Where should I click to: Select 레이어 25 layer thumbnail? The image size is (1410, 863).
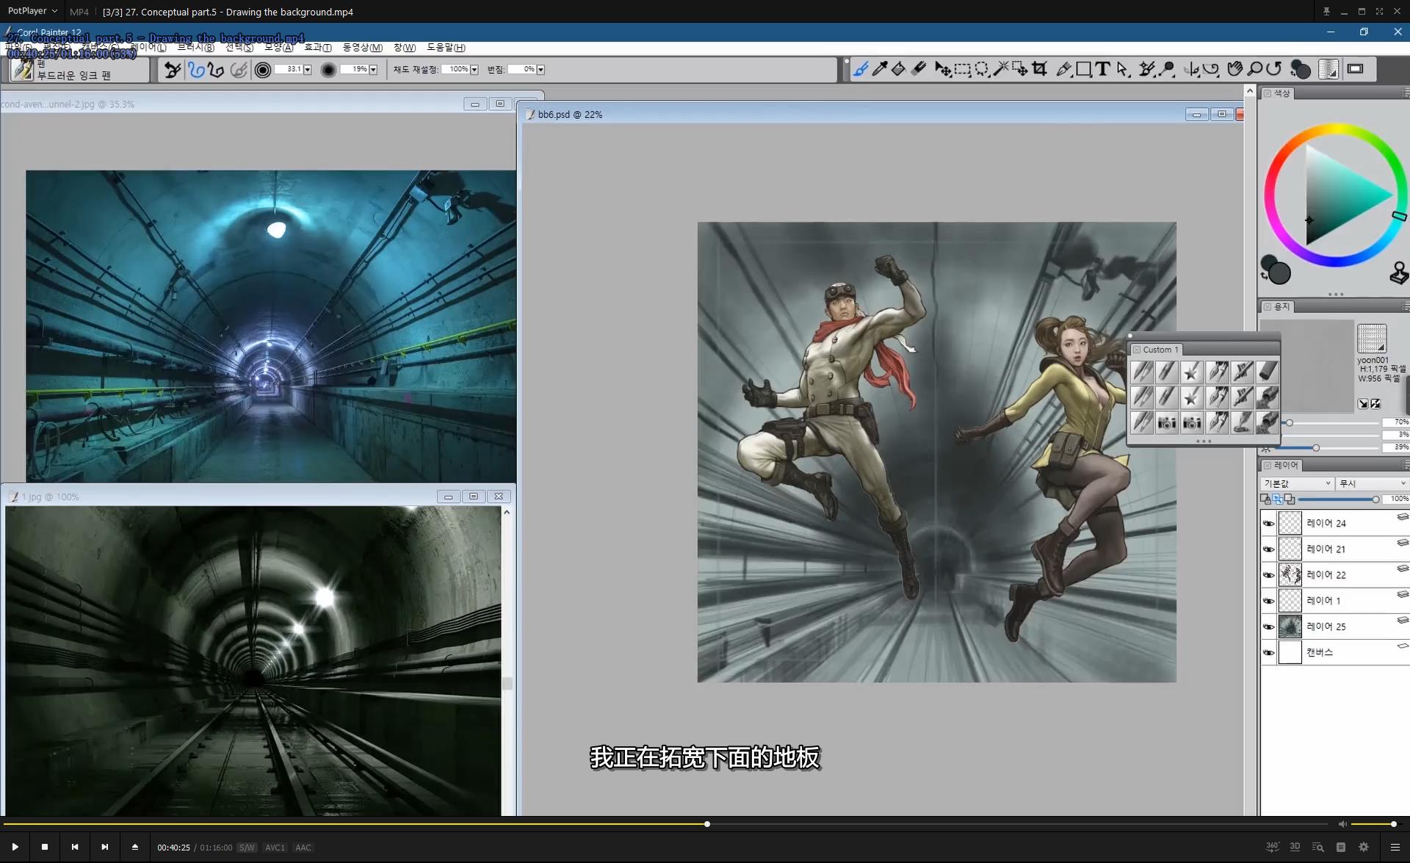click(x=1290, y=627)
